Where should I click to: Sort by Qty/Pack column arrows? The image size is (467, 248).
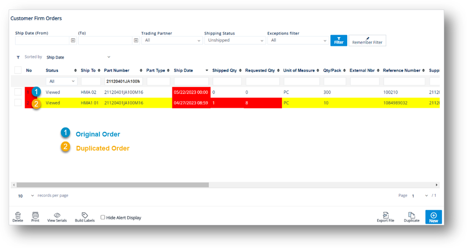[x=344, y=71]
